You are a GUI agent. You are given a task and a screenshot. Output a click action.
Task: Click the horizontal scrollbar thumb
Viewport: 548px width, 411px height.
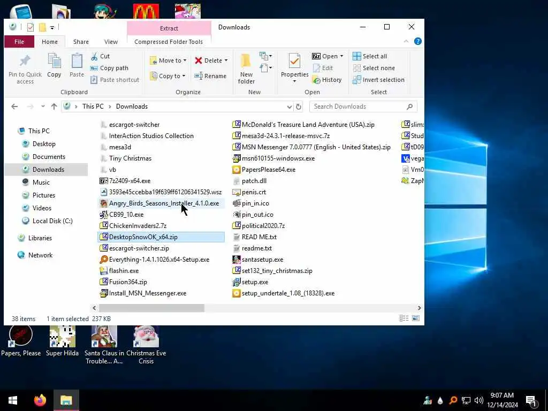[x=151, y=308]
